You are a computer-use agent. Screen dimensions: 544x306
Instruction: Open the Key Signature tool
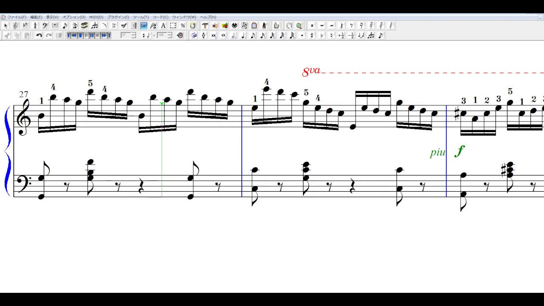tap(25, 25)
